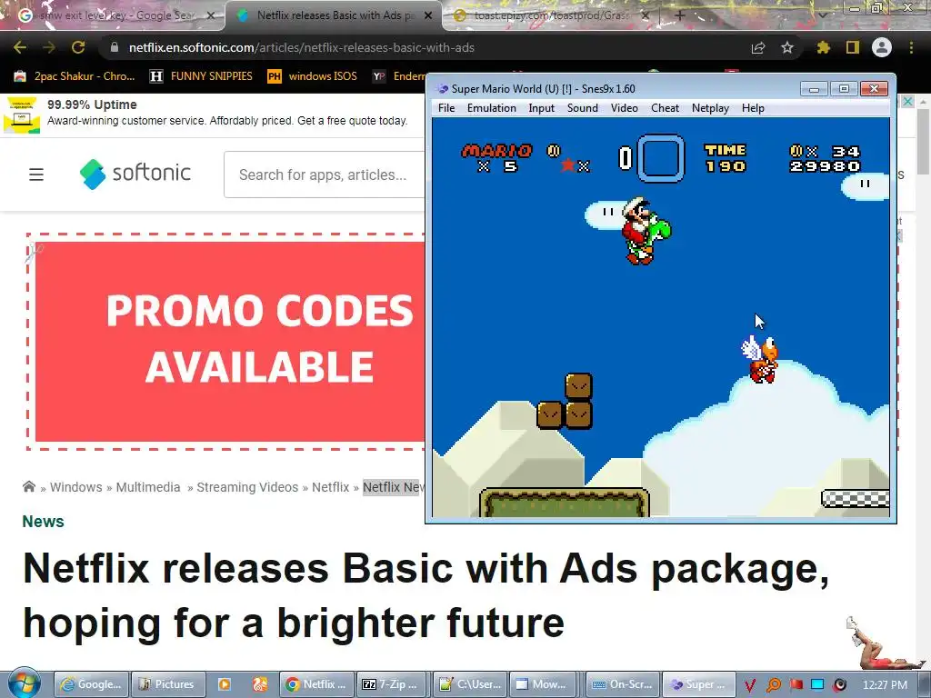931x698 pixels.
Task: Click the orange magnifier tray icon
Action: 773,685
